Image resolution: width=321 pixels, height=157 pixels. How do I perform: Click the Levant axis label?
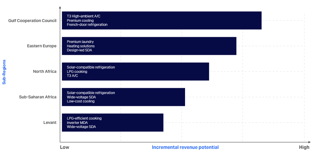tap(50, 122)
